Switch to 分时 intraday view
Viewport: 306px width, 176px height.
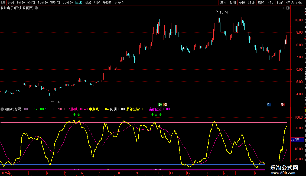(11, 2)
